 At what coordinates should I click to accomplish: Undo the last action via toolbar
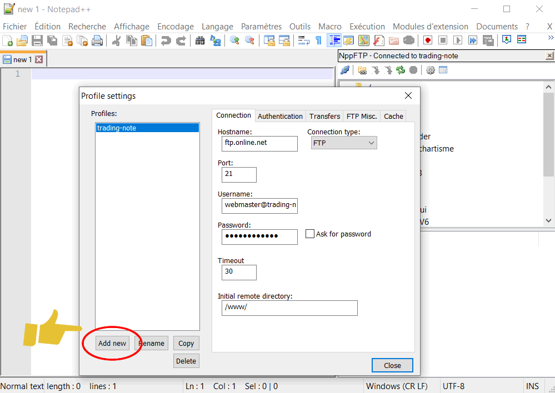coord(166,41)
